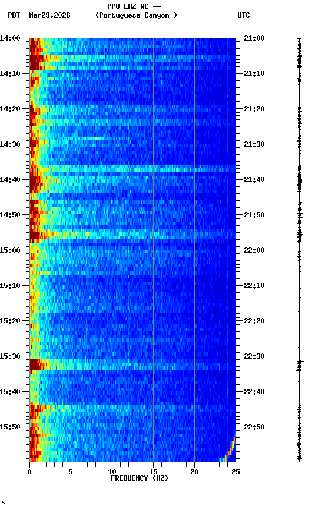Click the station title 'PPO EHZ NC --'
The width and height of the screenshot is (325, 509).
tap(134, 6)
